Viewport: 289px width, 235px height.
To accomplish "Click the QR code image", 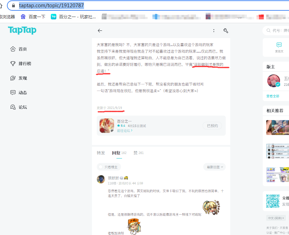I will click(x=273, y=201).
